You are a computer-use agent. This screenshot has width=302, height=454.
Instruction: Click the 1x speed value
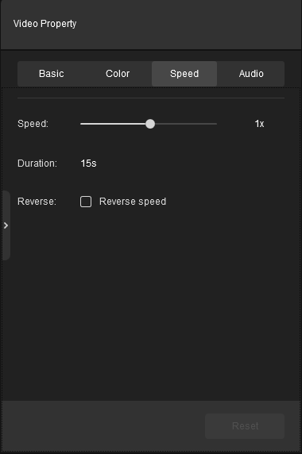point(259,124)
